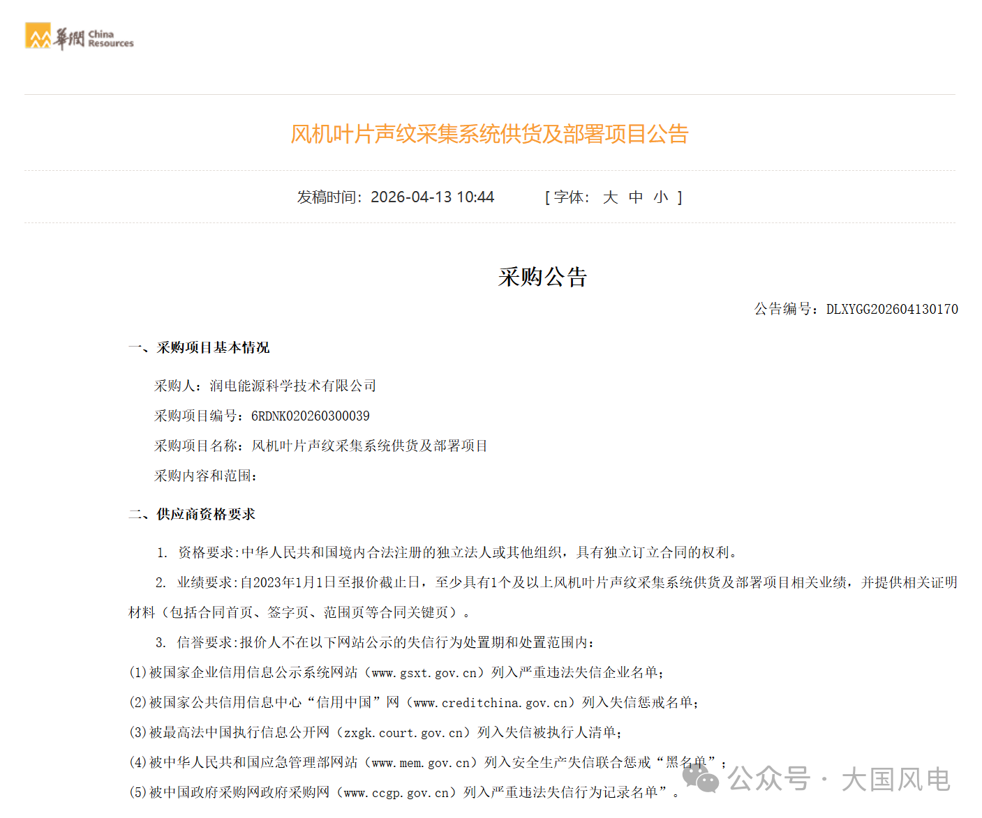Click the 采购公告 heading
The width and height of the screenshot is (982, 818).
(x=542, y=277)
